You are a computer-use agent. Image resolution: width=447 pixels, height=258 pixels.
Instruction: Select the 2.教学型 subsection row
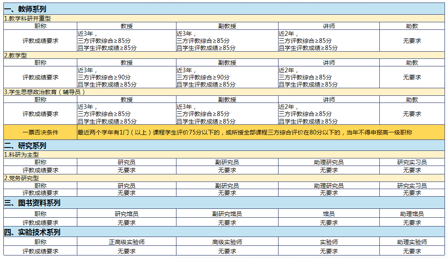click(x=16, y=55)
